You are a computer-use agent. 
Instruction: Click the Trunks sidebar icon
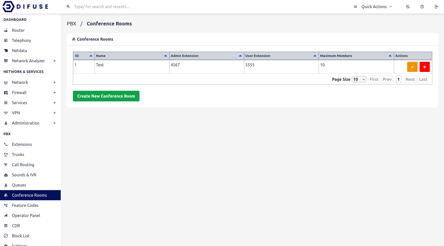(6, 155)
